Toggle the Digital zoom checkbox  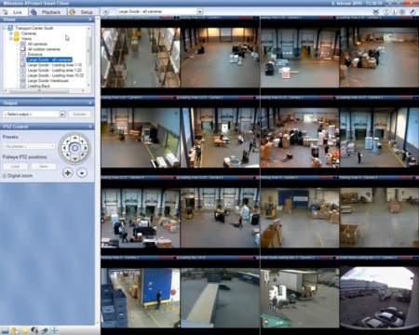tap(5, 176)
